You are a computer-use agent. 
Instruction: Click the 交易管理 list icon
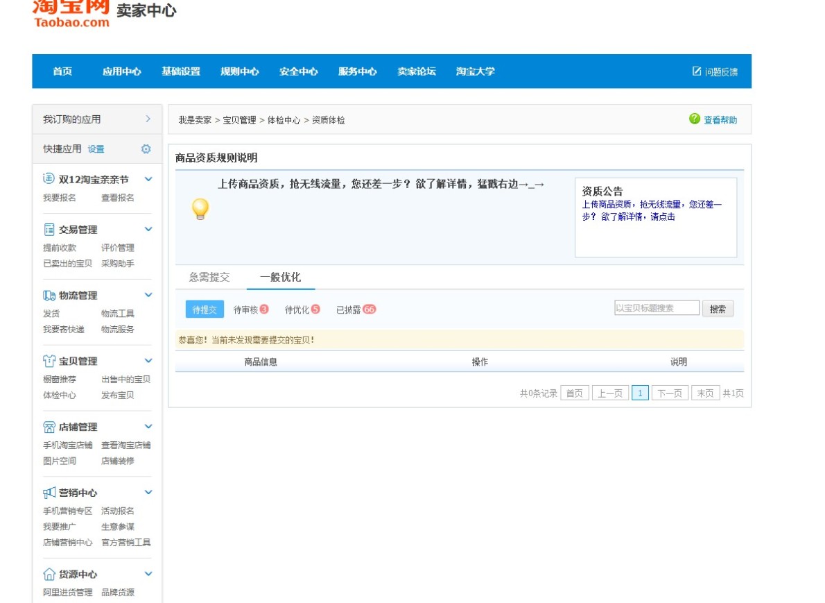(49, 229)
